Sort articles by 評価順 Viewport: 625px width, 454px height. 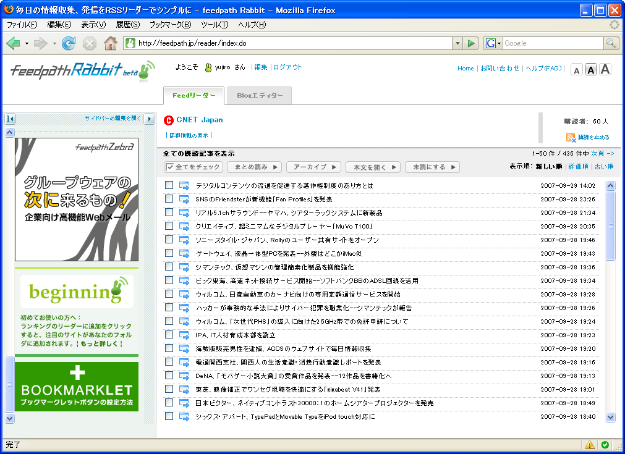[579, 167]
